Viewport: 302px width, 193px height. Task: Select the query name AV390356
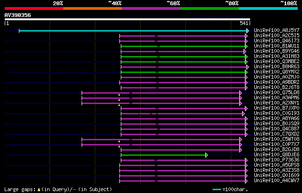[x=18, y=15]
